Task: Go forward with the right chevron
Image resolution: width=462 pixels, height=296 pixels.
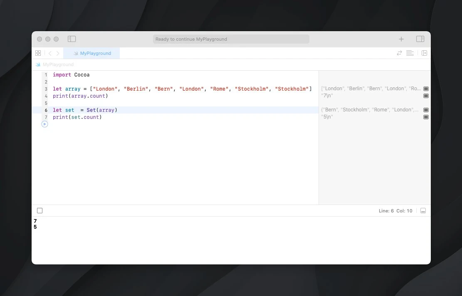Action: point(58,53)
